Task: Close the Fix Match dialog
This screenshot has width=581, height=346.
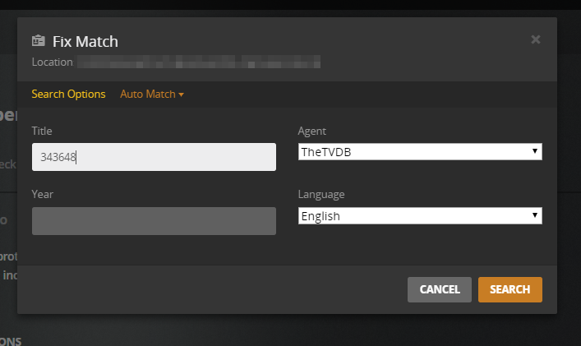Action: [x=536, y=39]
